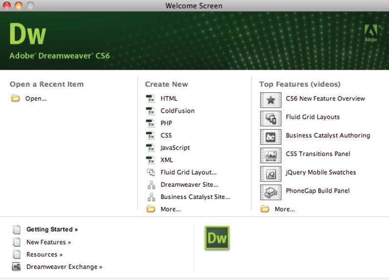The height and width of the screenshot is (280, 389).
Task: Click the Fluid Grid Layout devices icon
Action: [x=151, y=172]
